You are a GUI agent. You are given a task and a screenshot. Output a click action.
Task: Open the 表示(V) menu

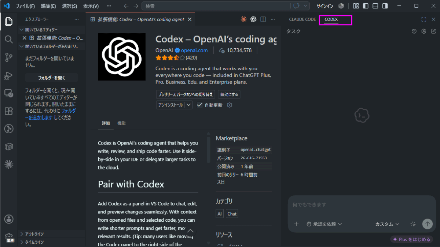click(91, 6)
